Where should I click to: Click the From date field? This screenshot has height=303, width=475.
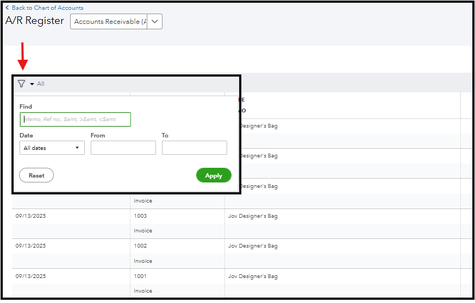click(x=123, y=148)
